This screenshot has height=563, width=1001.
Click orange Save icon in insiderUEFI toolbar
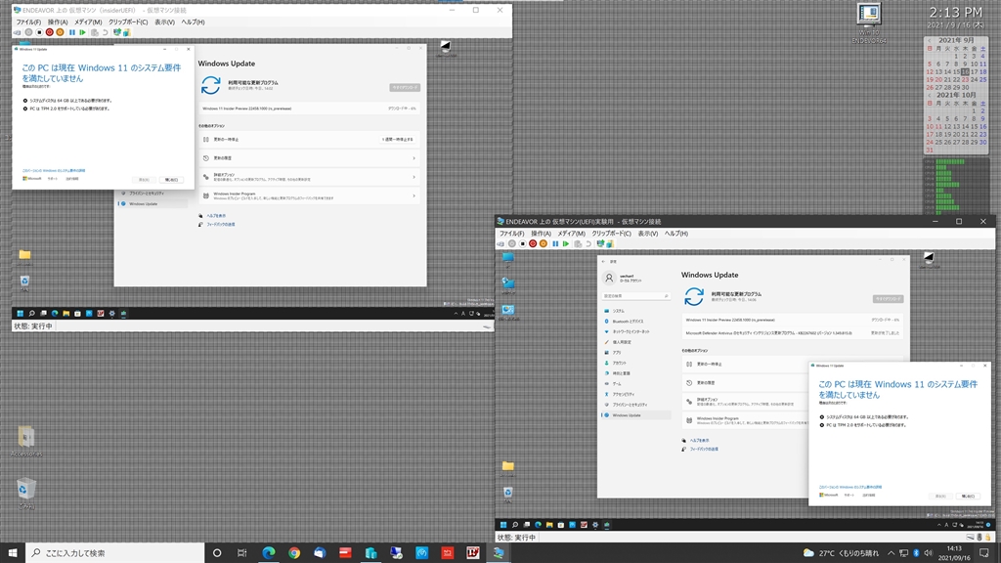(60, 32)
